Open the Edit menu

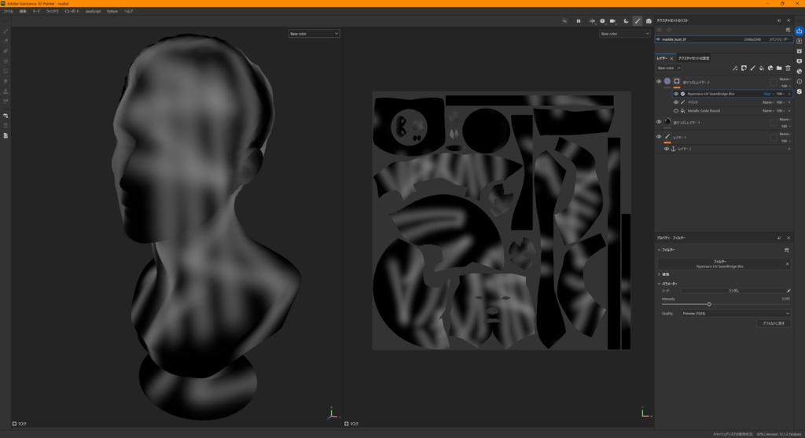[23, 11]
